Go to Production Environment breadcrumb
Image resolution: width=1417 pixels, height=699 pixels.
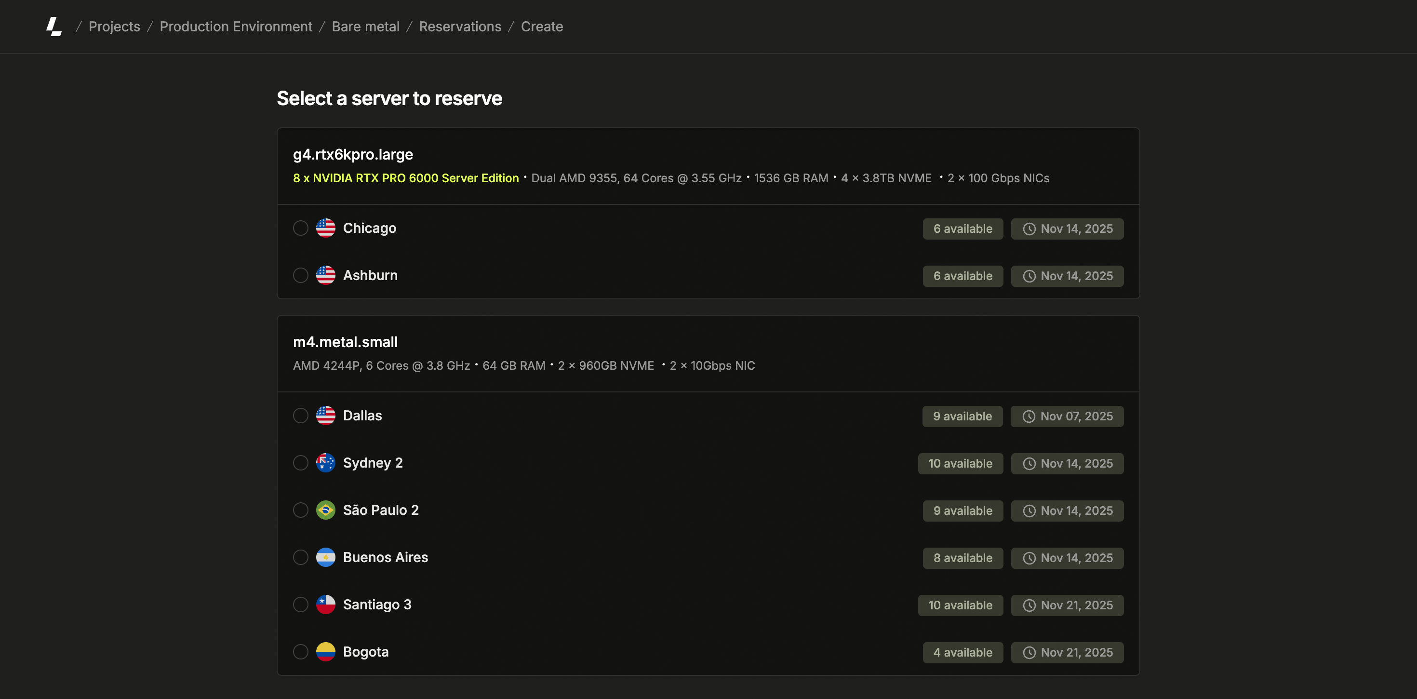(x=235, y=27)
